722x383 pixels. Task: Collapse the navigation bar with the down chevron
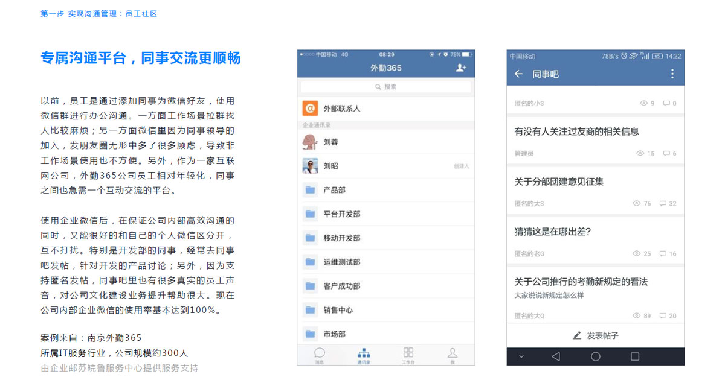(x=521, y=357)
